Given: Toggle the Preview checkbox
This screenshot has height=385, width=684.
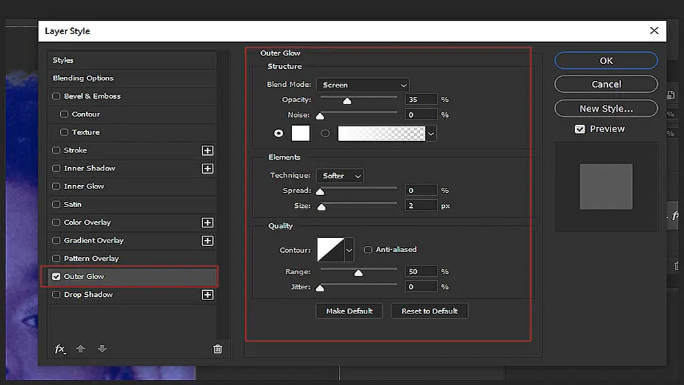Looking at the screenshot, I should point(580,129).
